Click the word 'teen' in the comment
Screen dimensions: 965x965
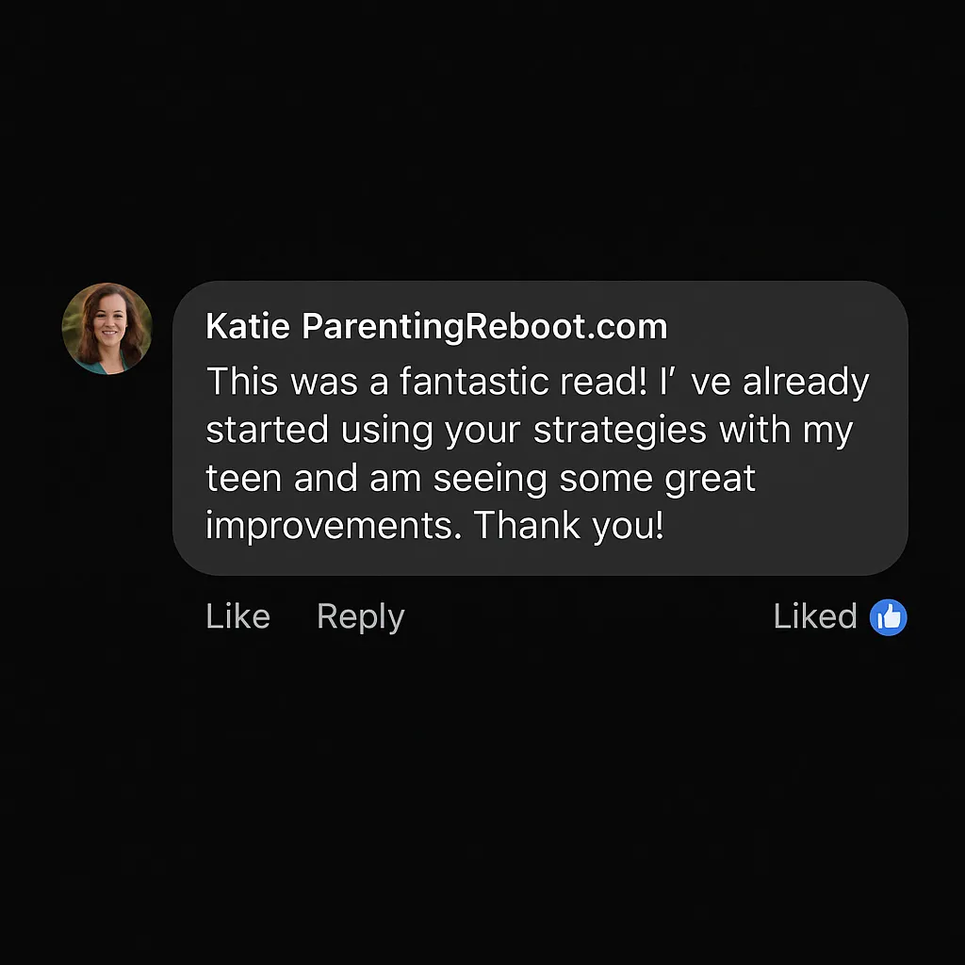click(244, 478)
